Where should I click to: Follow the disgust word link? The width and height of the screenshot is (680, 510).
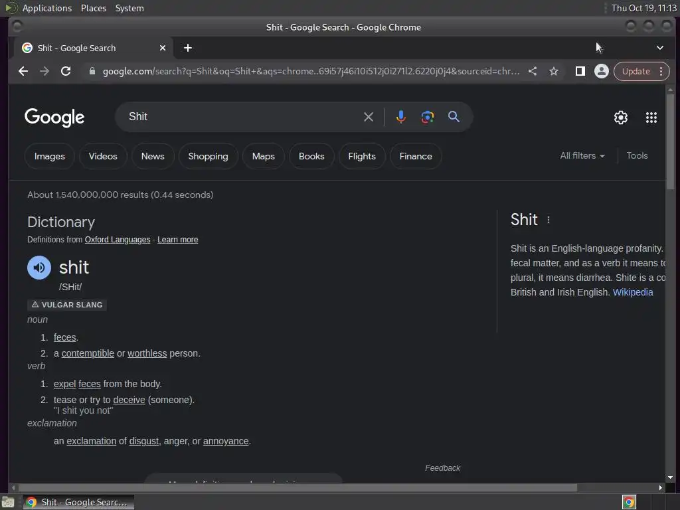point(144,441)
